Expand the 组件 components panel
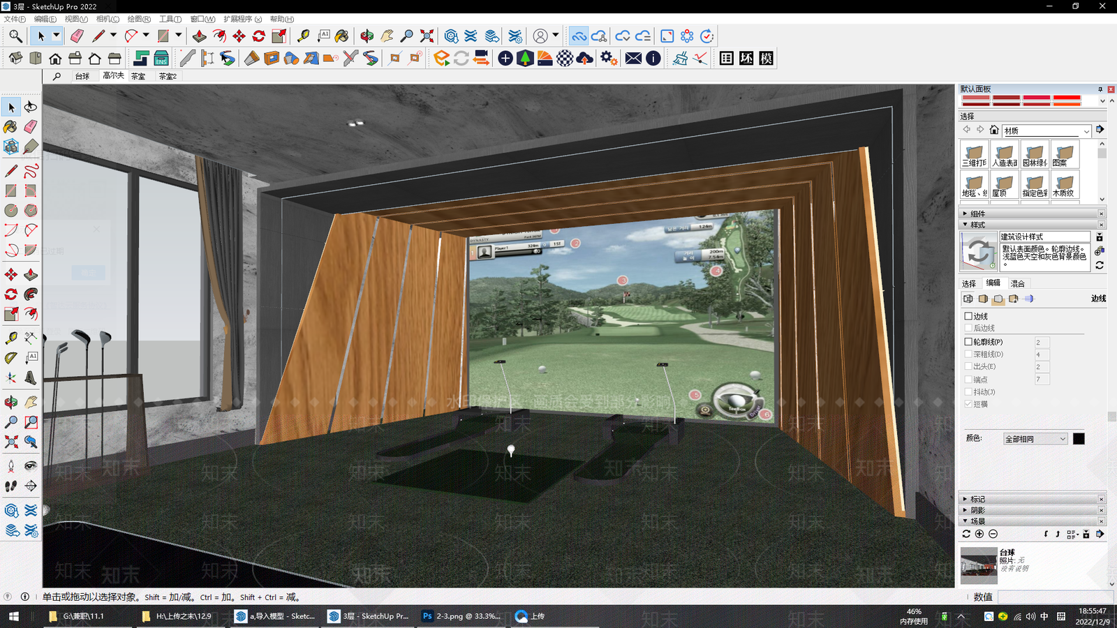The width and height of the screenshot is (1117, 628). (x=1033, y=214)
